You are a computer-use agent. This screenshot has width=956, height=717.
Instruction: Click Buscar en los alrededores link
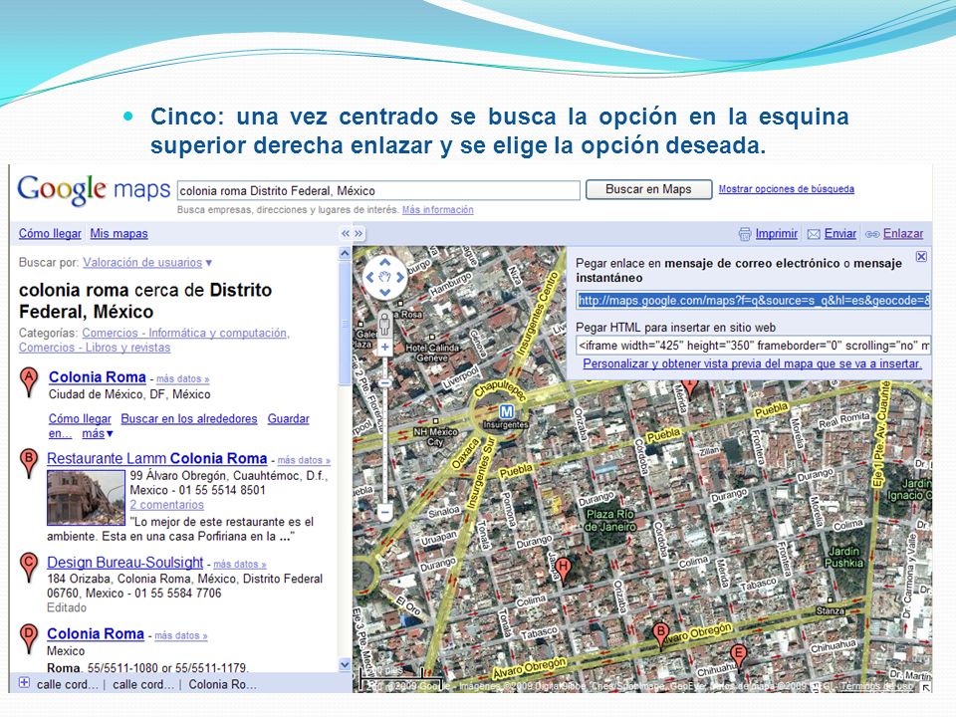coord(189,419)
